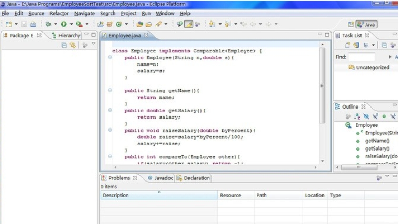Collapse All in Package Explorer toolbar
Screen dimensions: 401x224
(64, 45)
